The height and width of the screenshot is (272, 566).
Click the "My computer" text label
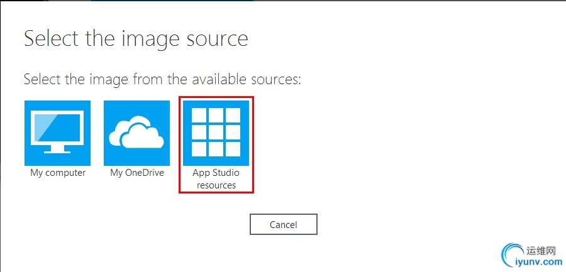coord(58,173)
